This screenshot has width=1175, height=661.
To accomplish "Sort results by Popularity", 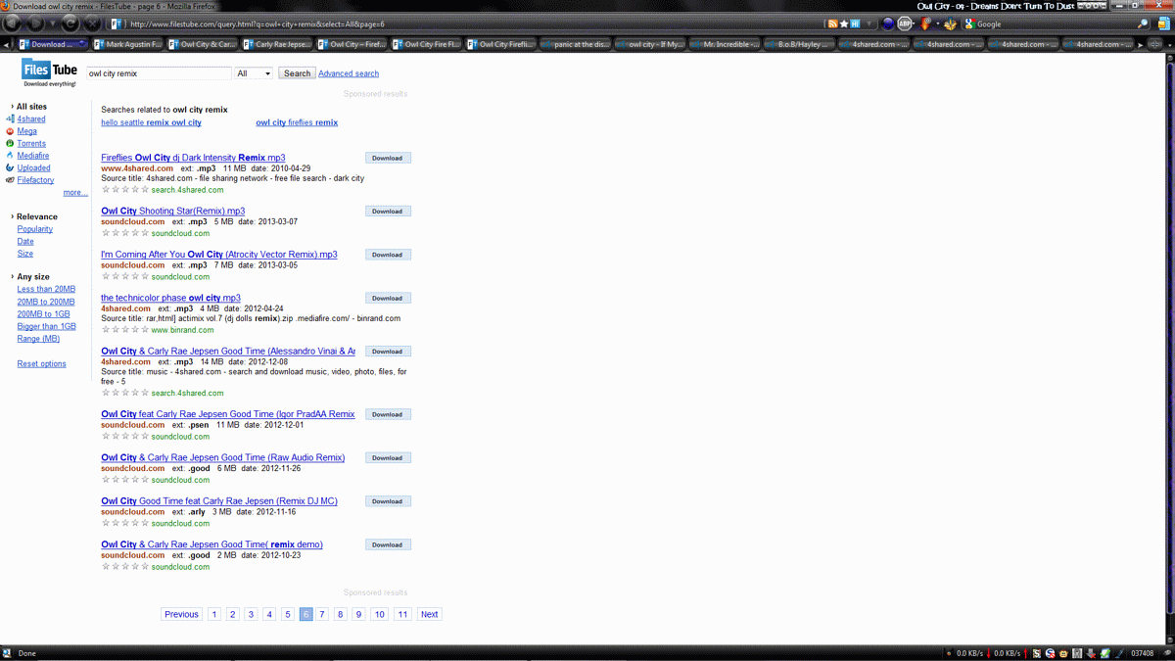I will pyautogui.click(x=35, y=229).
